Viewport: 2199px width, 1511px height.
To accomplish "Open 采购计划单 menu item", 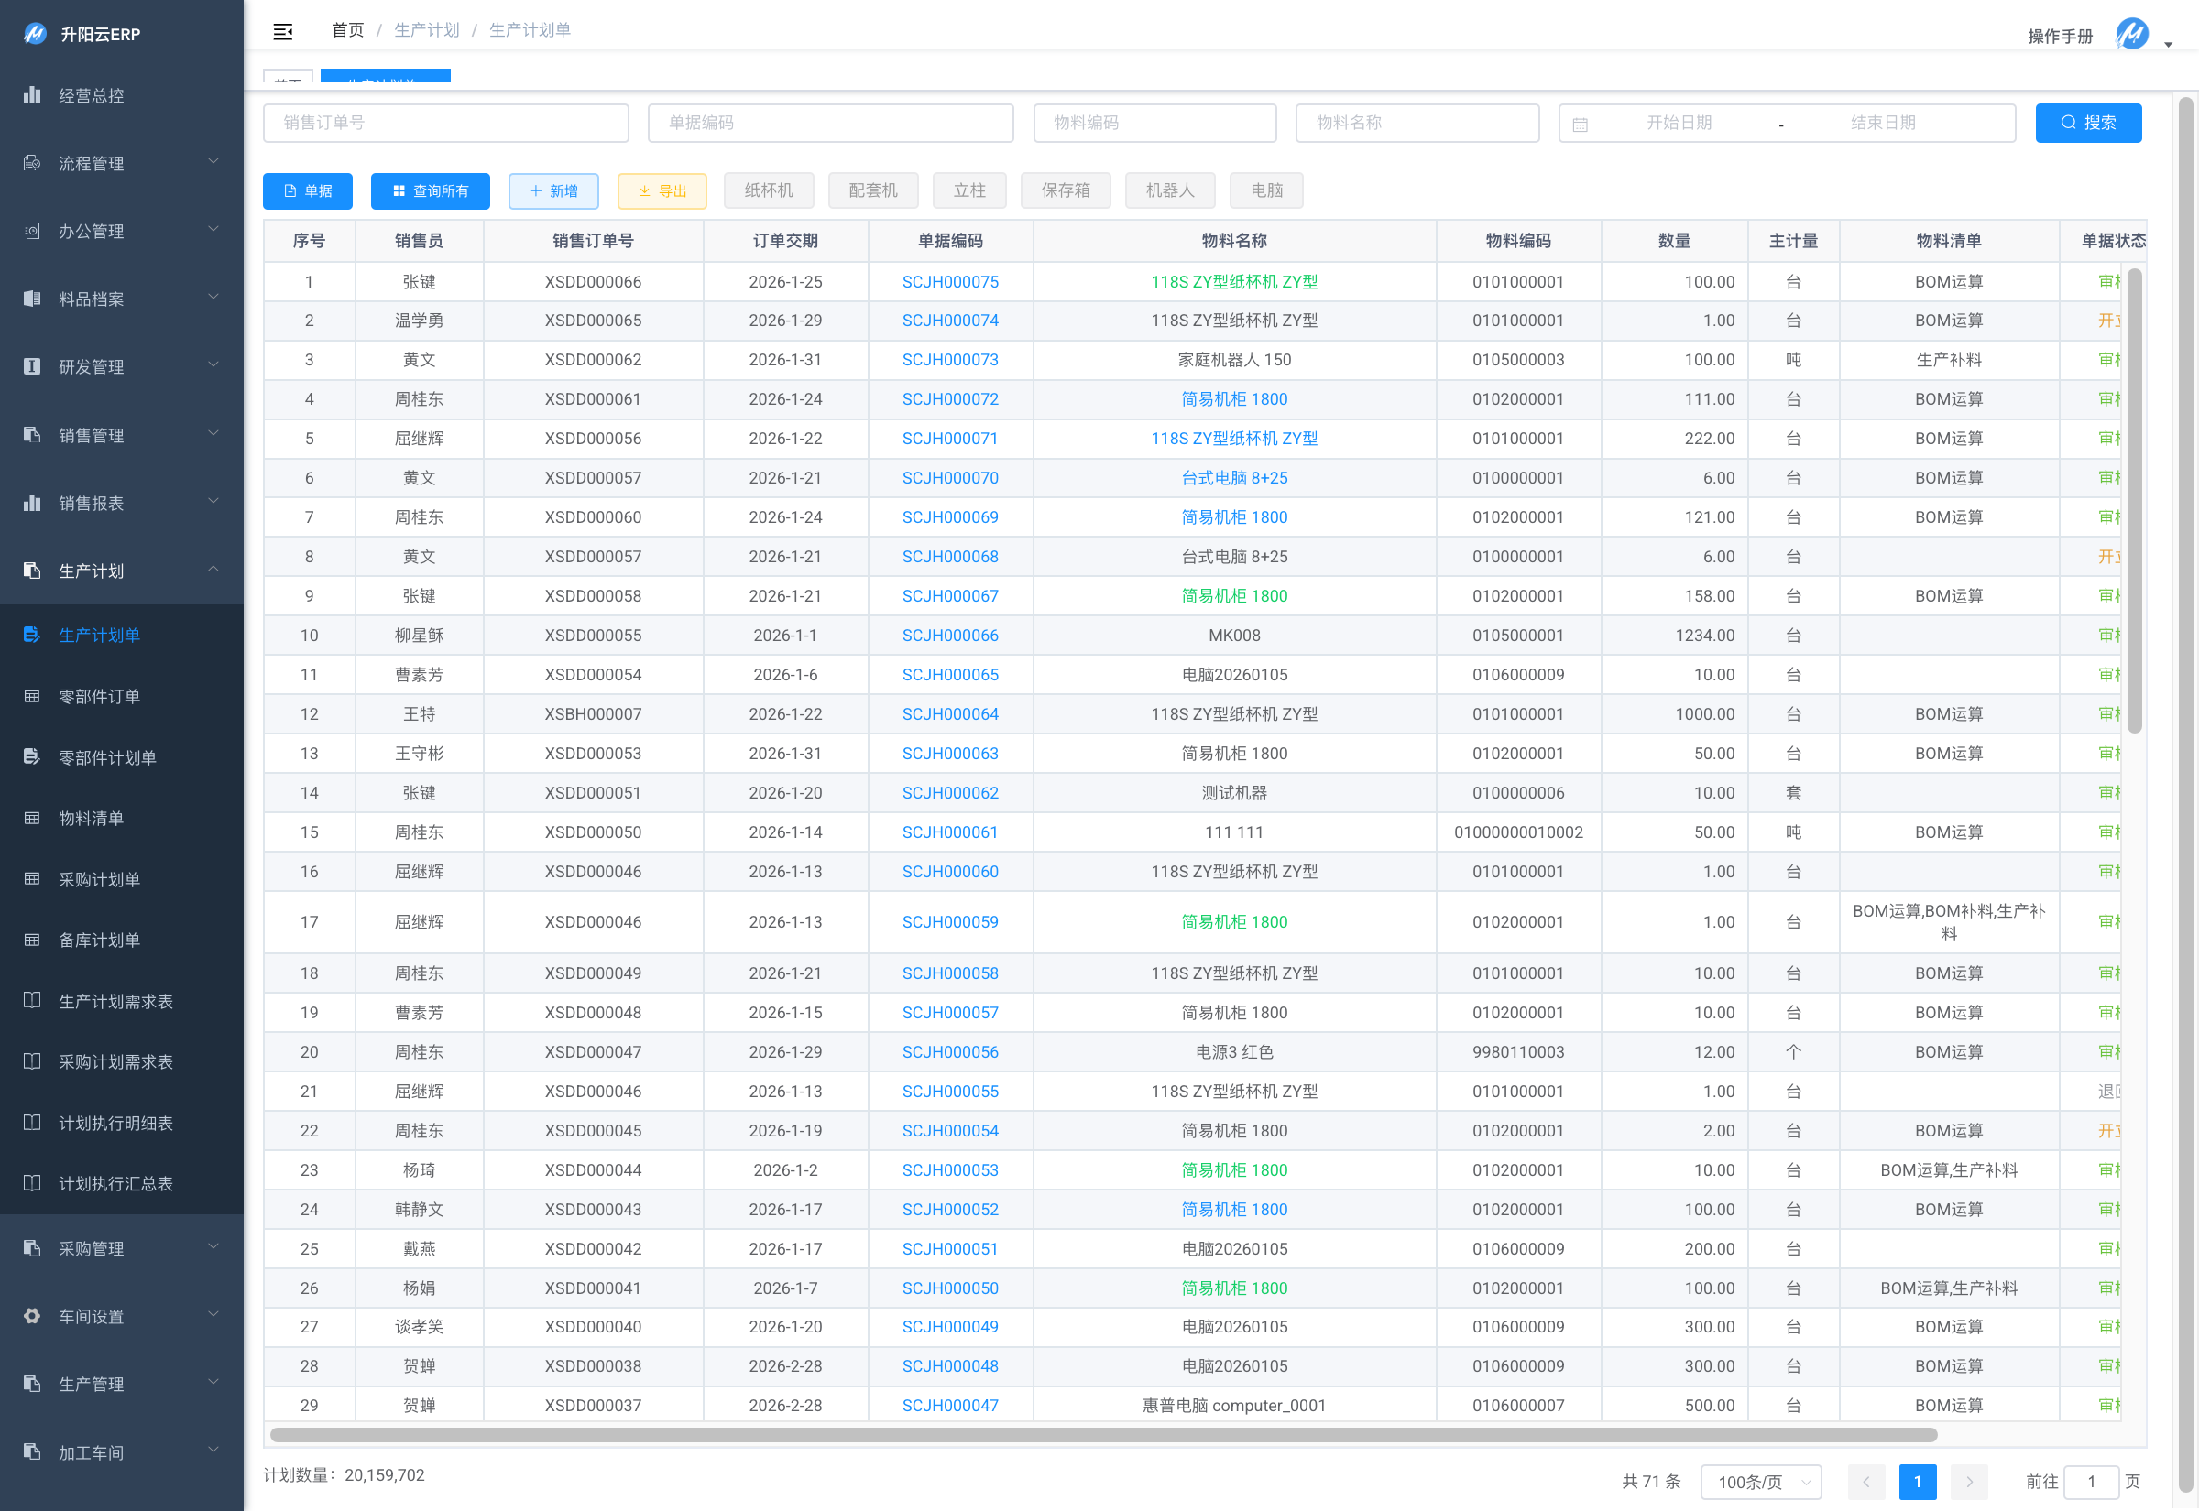I will [x=100, y=879].
